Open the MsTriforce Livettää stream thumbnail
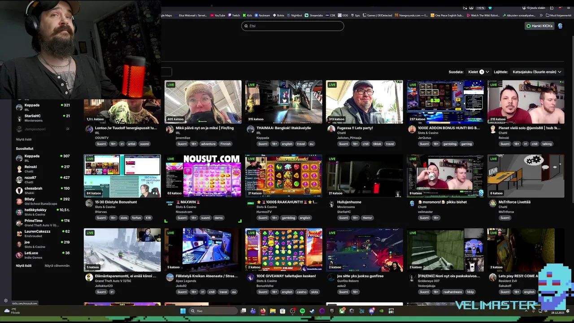This screenshot has width=574, height=323. [x=526, y=176]
